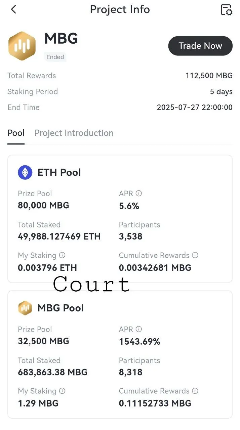Select the Pool tab
This screenshot has width=240, height=430.
coord(16,133)
